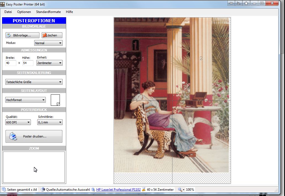Open the HP LaserJet Professional P1102 link

click(x=118, y=189)
